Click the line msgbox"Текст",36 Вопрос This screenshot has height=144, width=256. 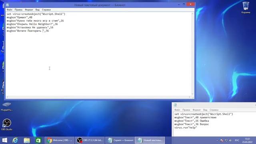[192, 124]
